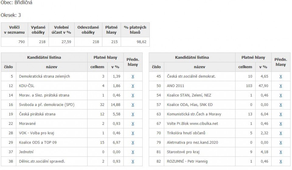Click the X link for Demokratická strana zelených
This screenshot has width=292, height=170.
[x=133, y=76]
